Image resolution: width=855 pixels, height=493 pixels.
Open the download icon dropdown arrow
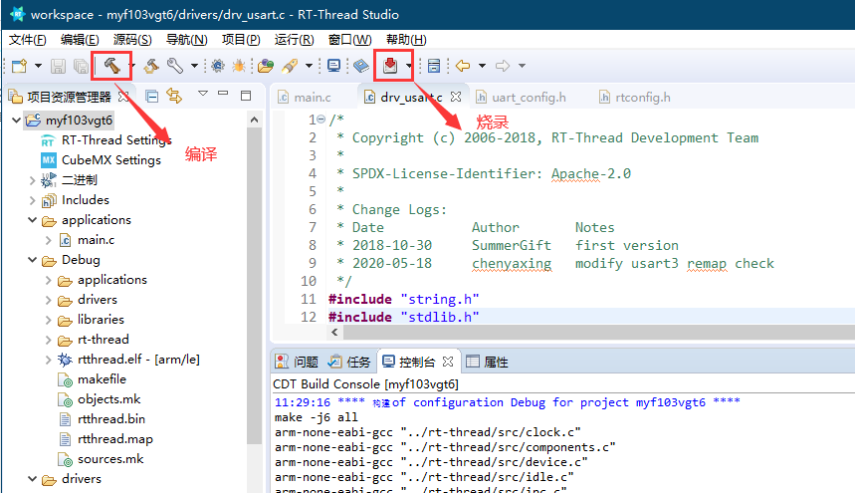[x=408, y=66]
